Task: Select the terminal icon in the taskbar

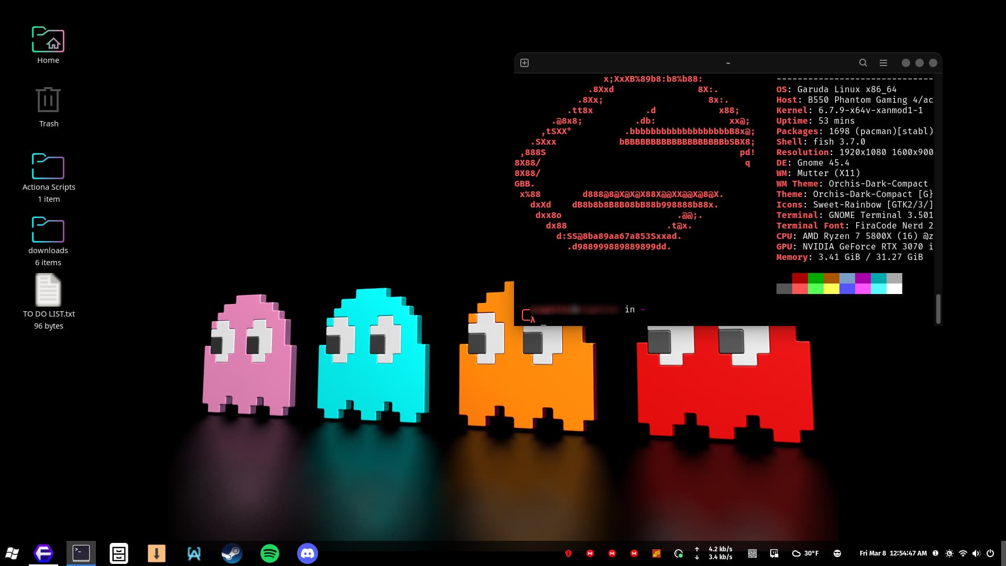Action: click(81, 553)
